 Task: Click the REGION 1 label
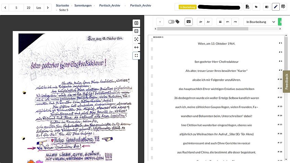click(158, 37)
